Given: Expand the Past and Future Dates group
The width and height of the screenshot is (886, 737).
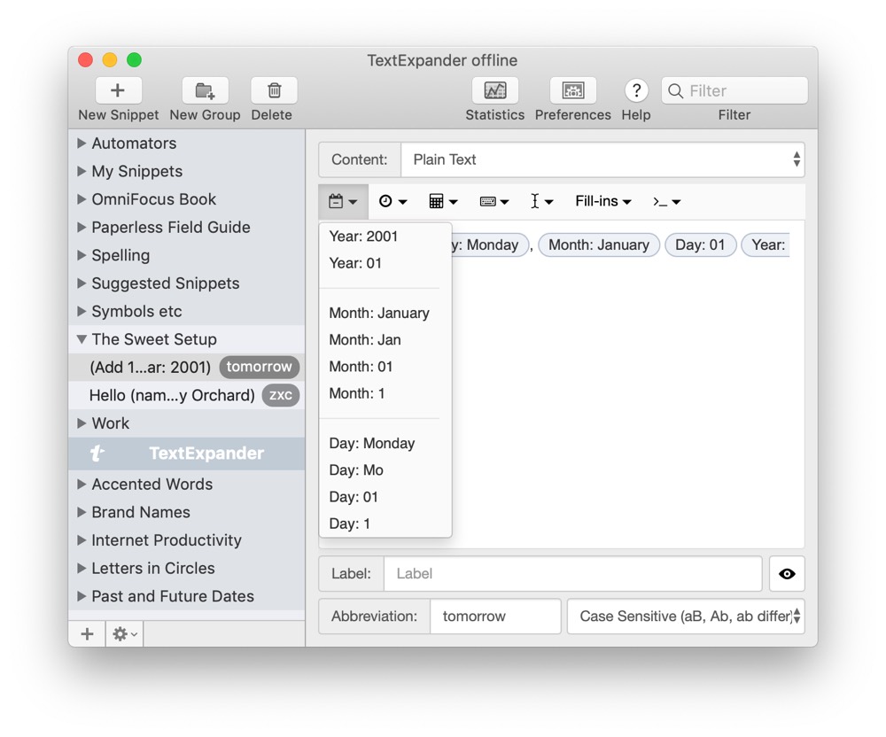Looking at the screenshot, I should [82, 596].
